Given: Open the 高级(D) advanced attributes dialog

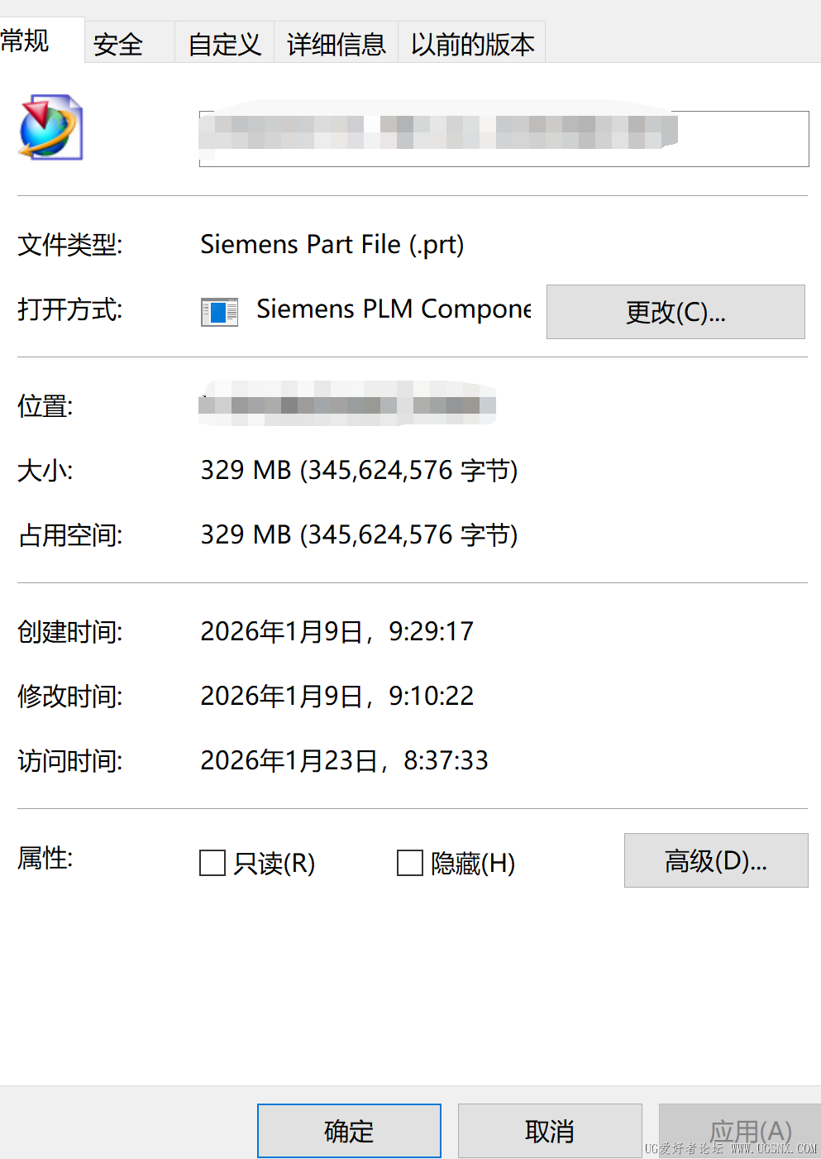Looking at the screenshot, I should click(715, 860).
